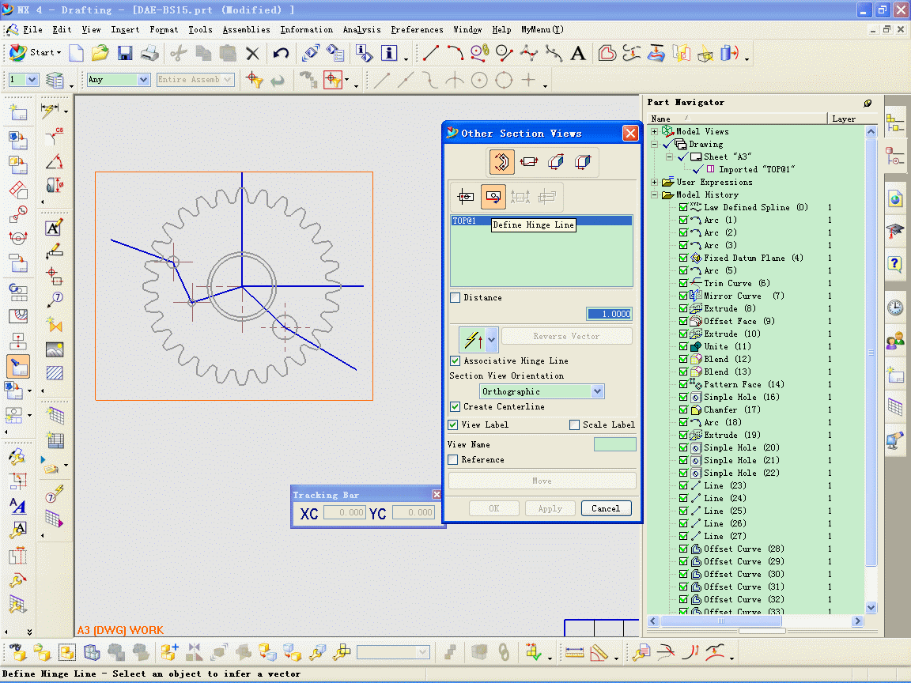Image resolution: width=911 pixels, height=683 pixels.
Task: Open the Any selection filter dropdown
Action: 143,80
